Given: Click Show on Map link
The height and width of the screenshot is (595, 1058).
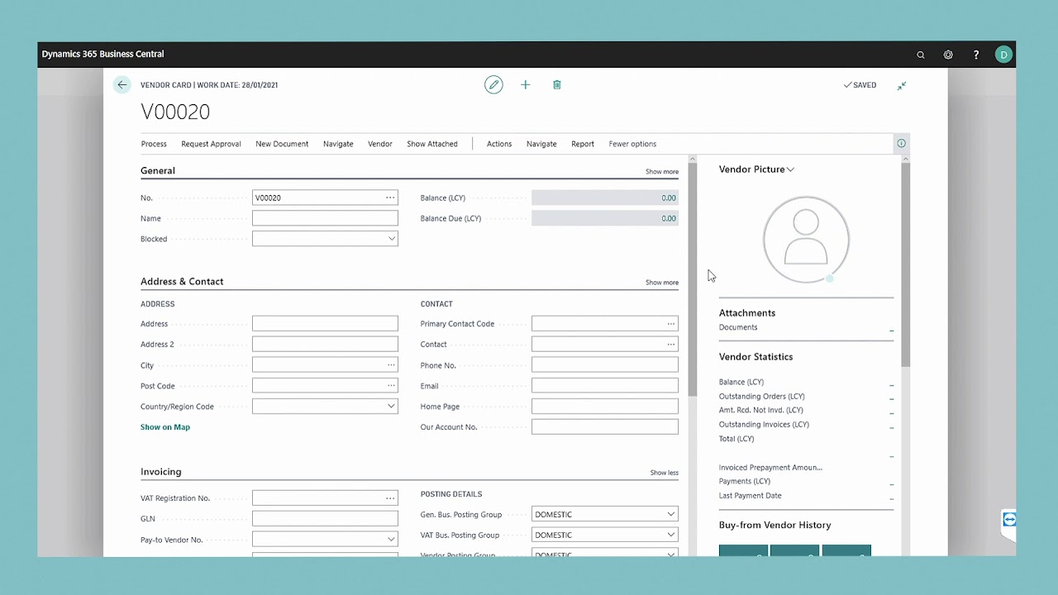Looking at the screenshot, I should [165, 427].
